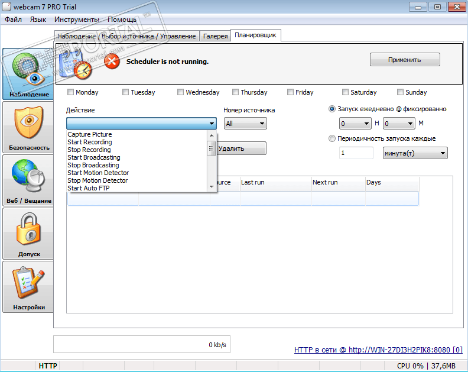Select Запуск ежедневно @ фиксированно radio
This screenshot has height=372, width=468.
[331, 109]
